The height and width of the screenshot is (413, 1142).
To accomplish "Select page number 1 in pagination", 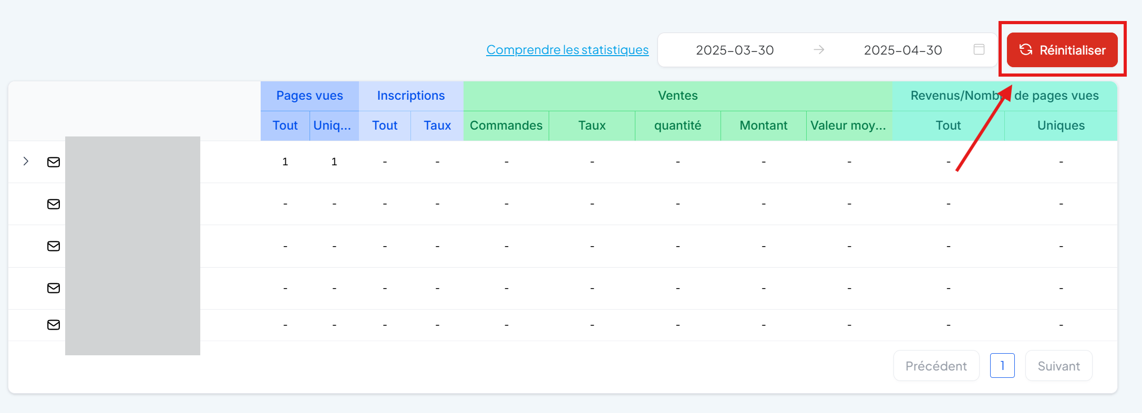I will pos(1002,366).
